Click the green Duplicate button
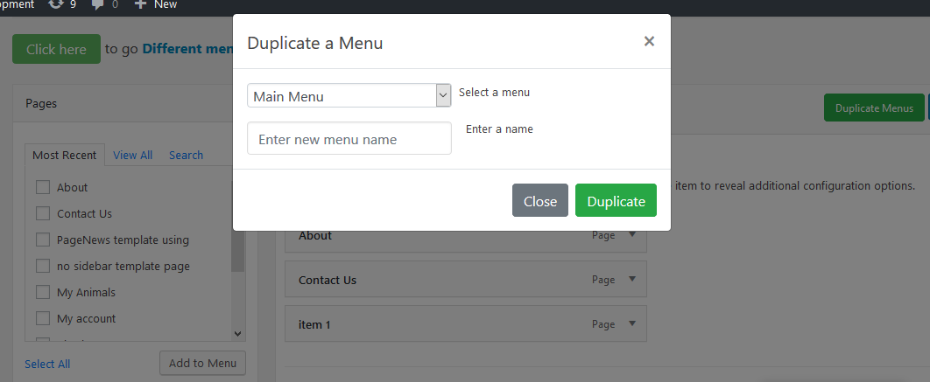Viewport: 930px width, 382px height. 616,200
